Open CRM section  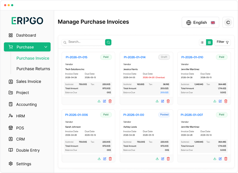point(17,139)
